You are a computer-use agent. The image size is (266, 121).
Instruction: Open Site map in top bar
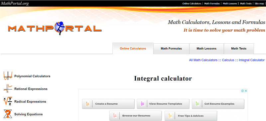tap(259, 3)
